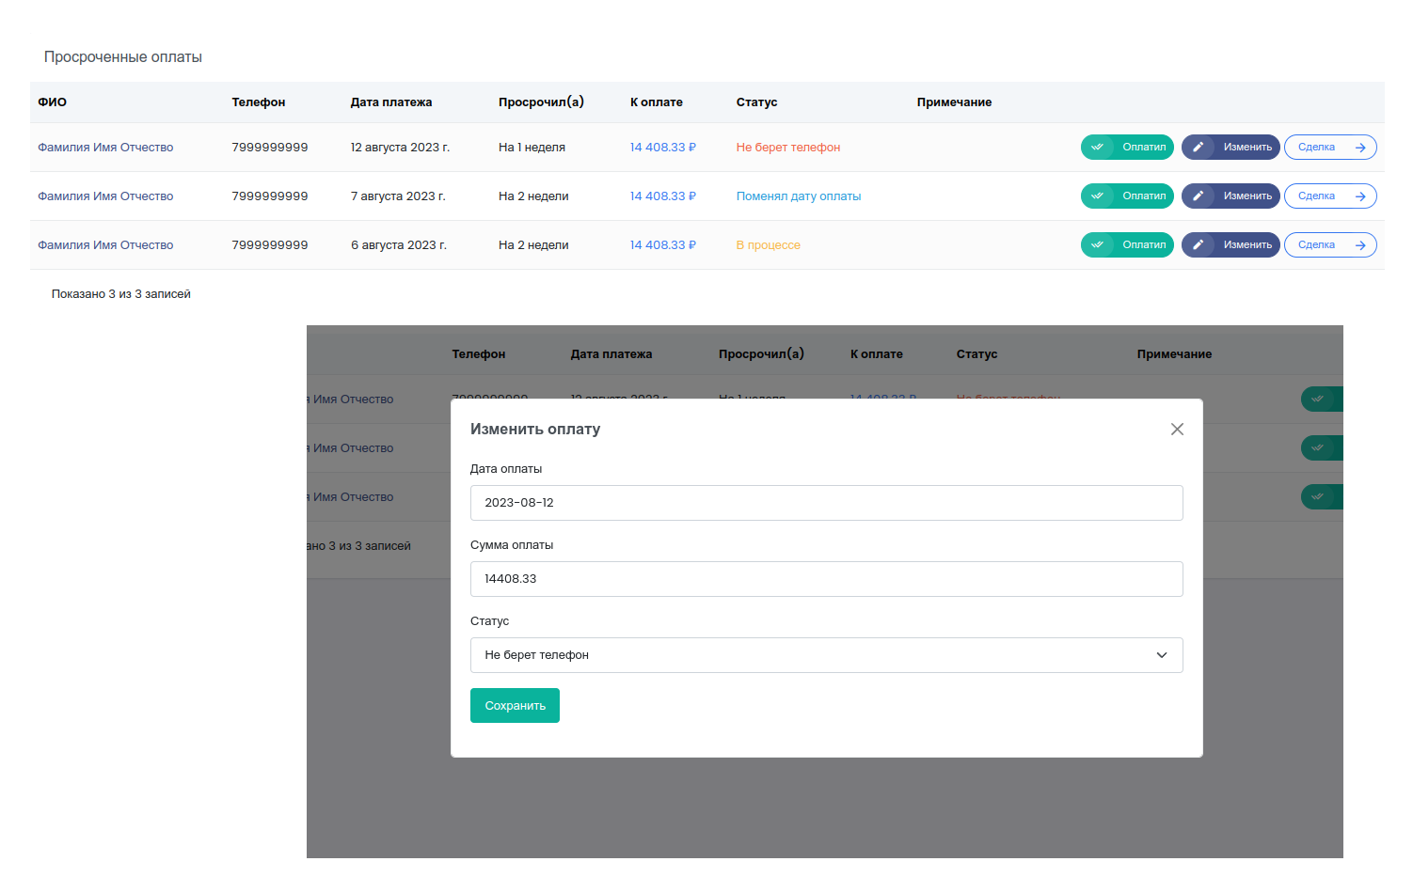This screenshot has height=893, width=1413.
Task: Click the Сумма оплаты input field
Action: pyautogui.click(x=825, y=579)
